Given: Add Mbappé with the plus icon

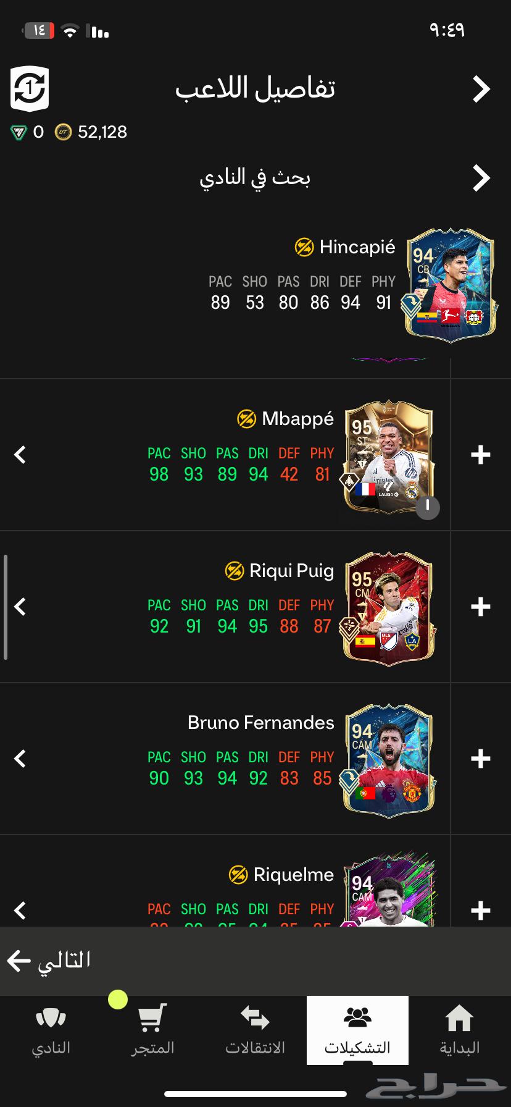Looking at the screenshot, I should point(480,455).
